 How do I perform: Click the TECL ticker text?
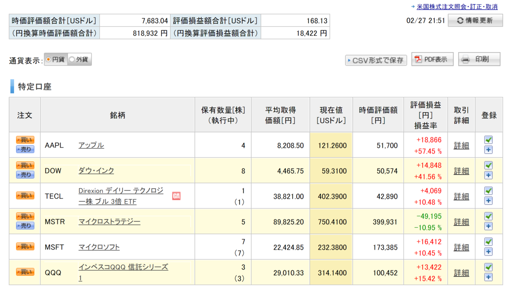point(54,196)
